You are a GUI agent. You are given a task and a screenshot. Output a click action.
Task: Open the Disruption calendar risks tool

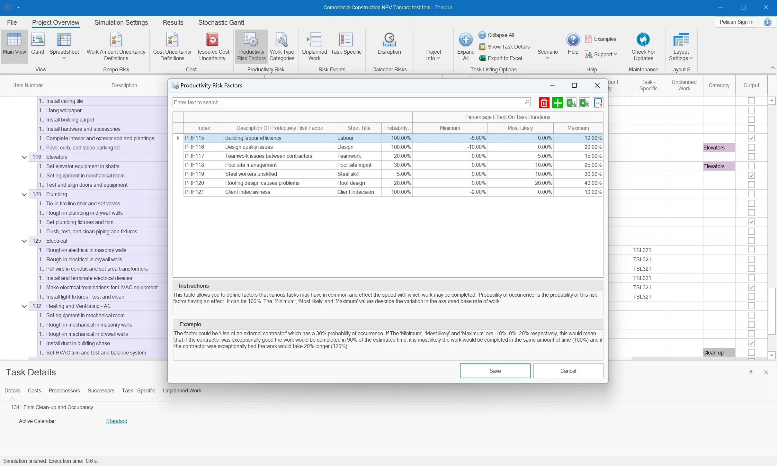click(389, 45)
